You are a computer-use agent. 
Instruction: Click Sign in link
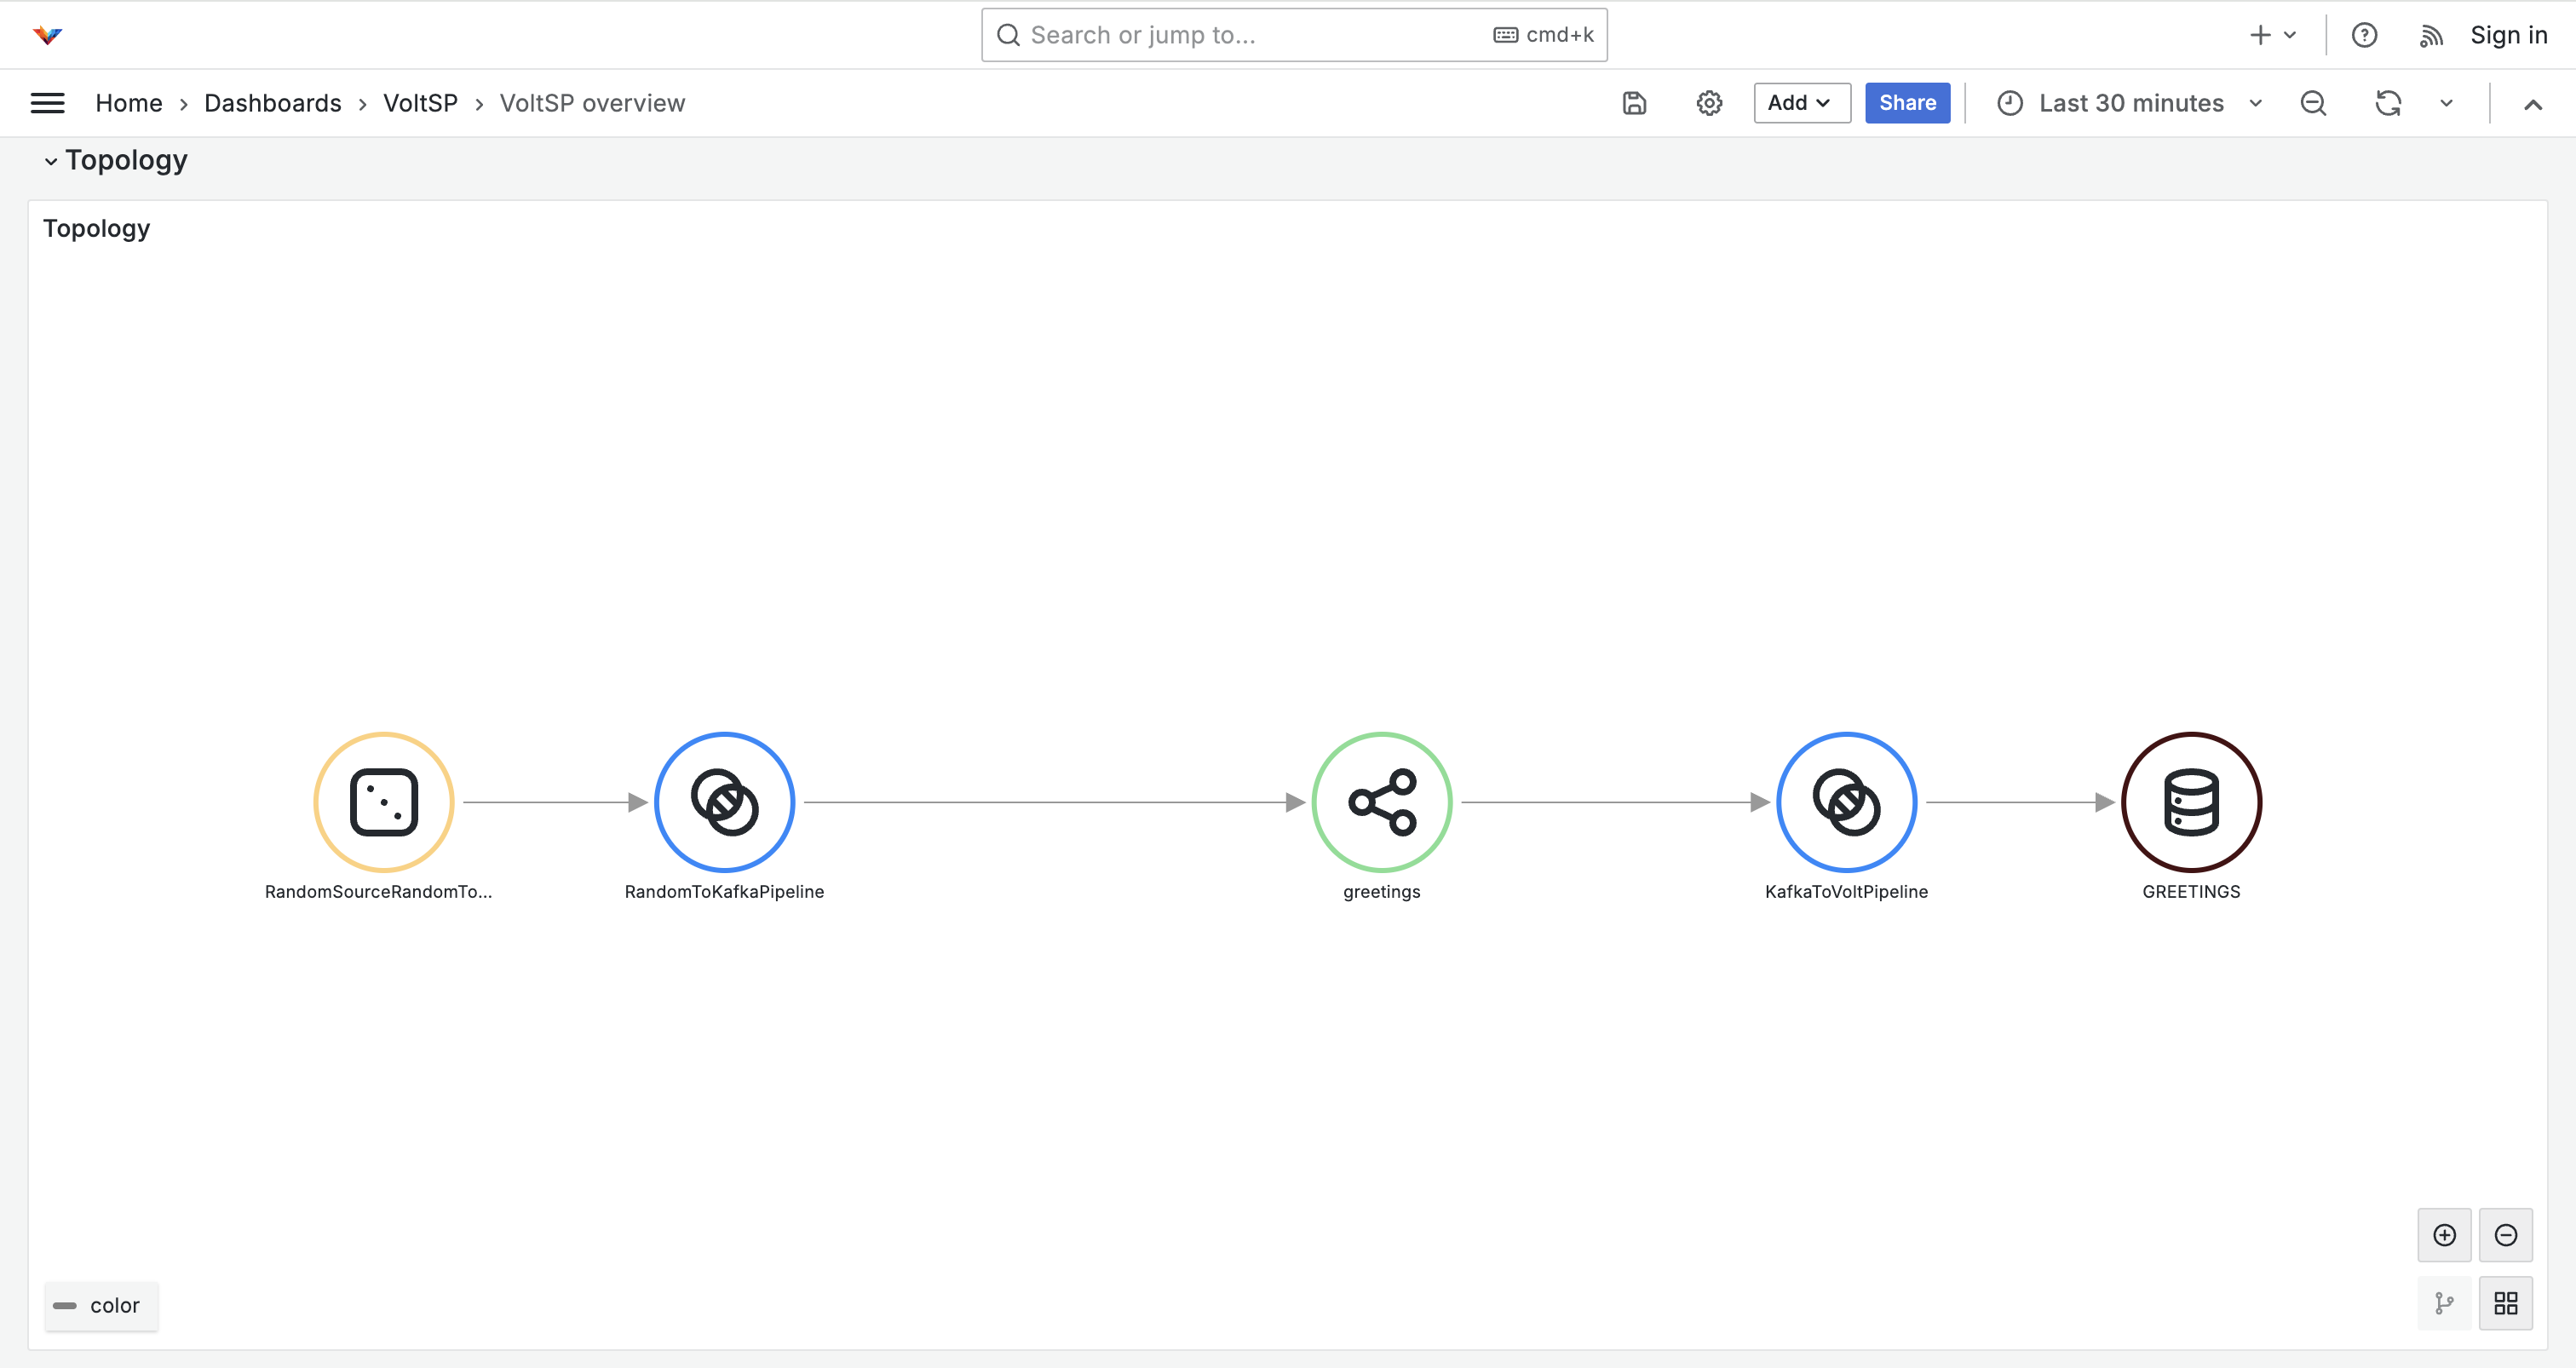(2508, 35)
